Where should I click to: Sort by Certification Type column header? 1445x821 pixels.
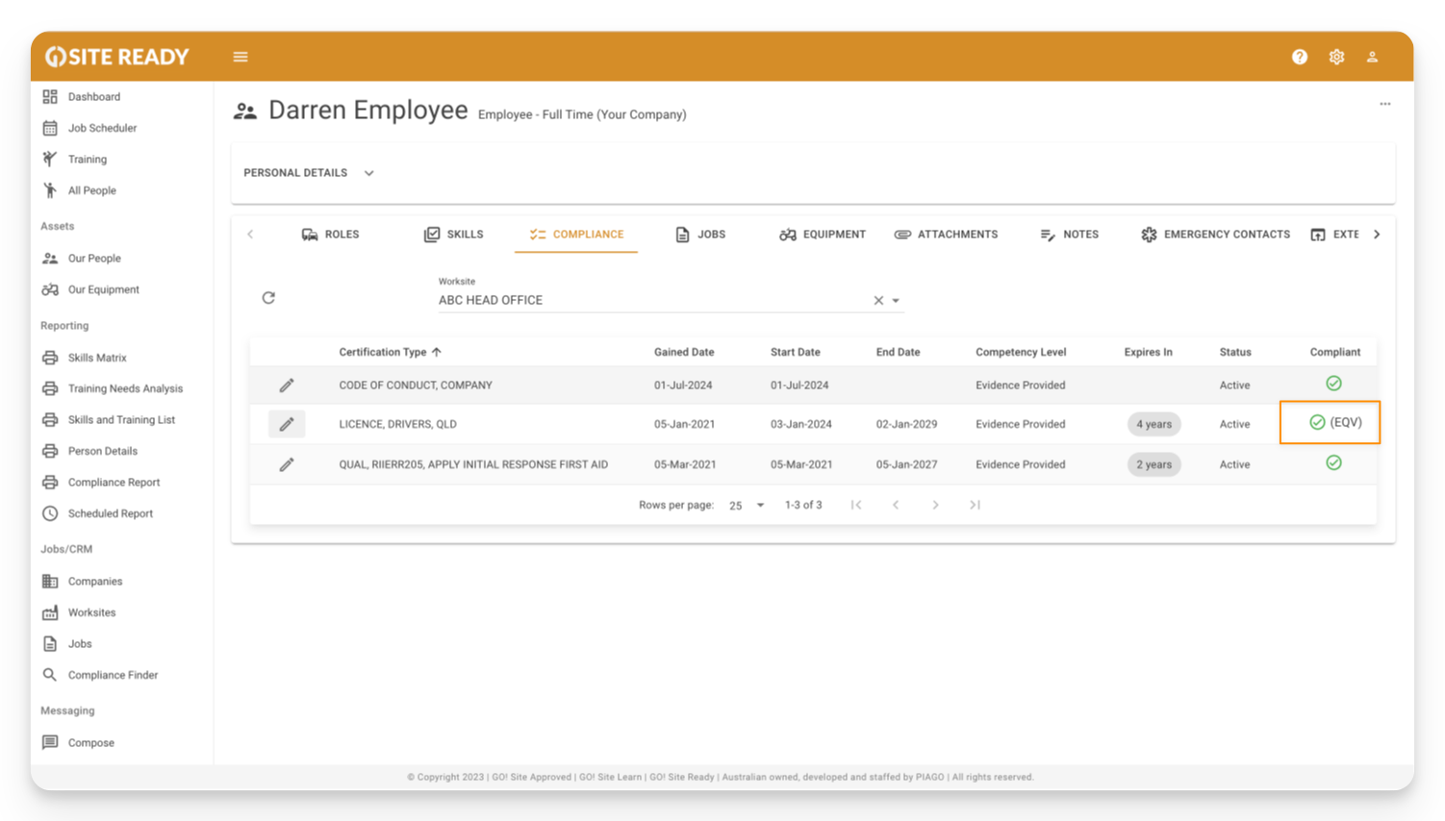383,352
